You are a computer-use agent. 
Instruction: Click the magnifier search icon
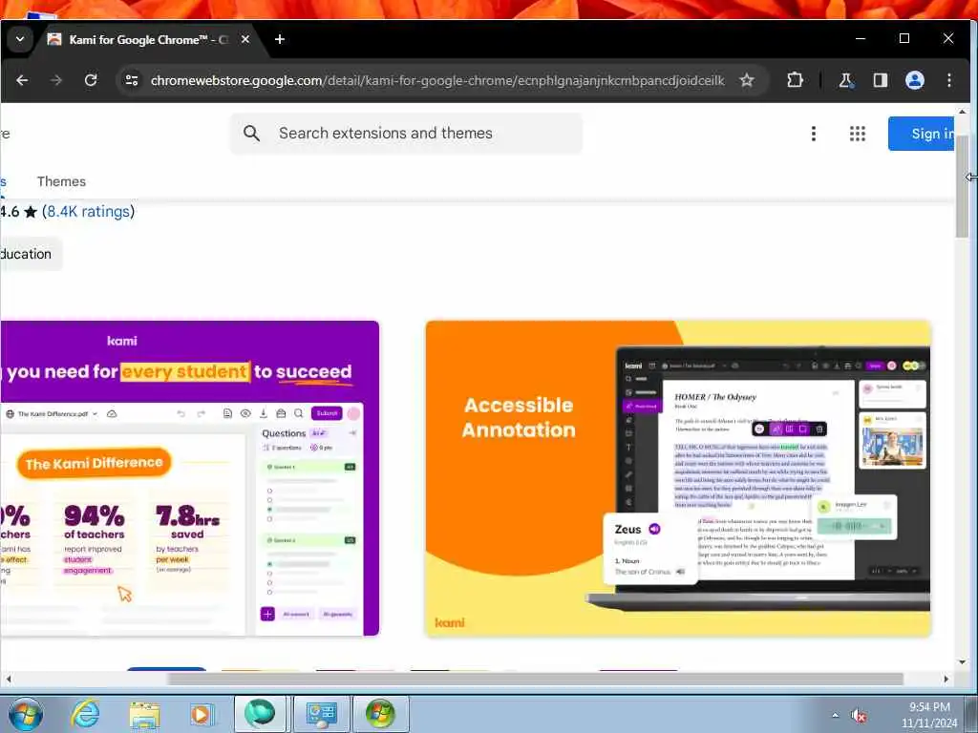(251, 134)
